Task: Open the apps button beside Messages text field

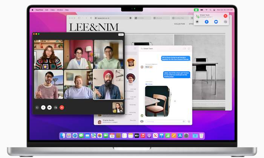Action: 142,121
